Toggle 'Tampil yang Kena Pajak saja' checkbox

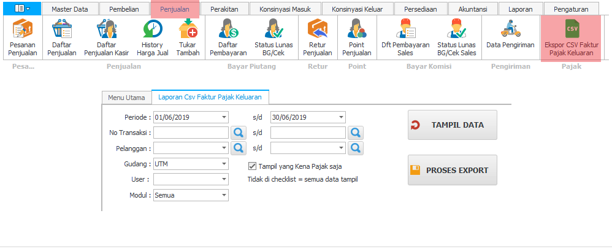252,166
